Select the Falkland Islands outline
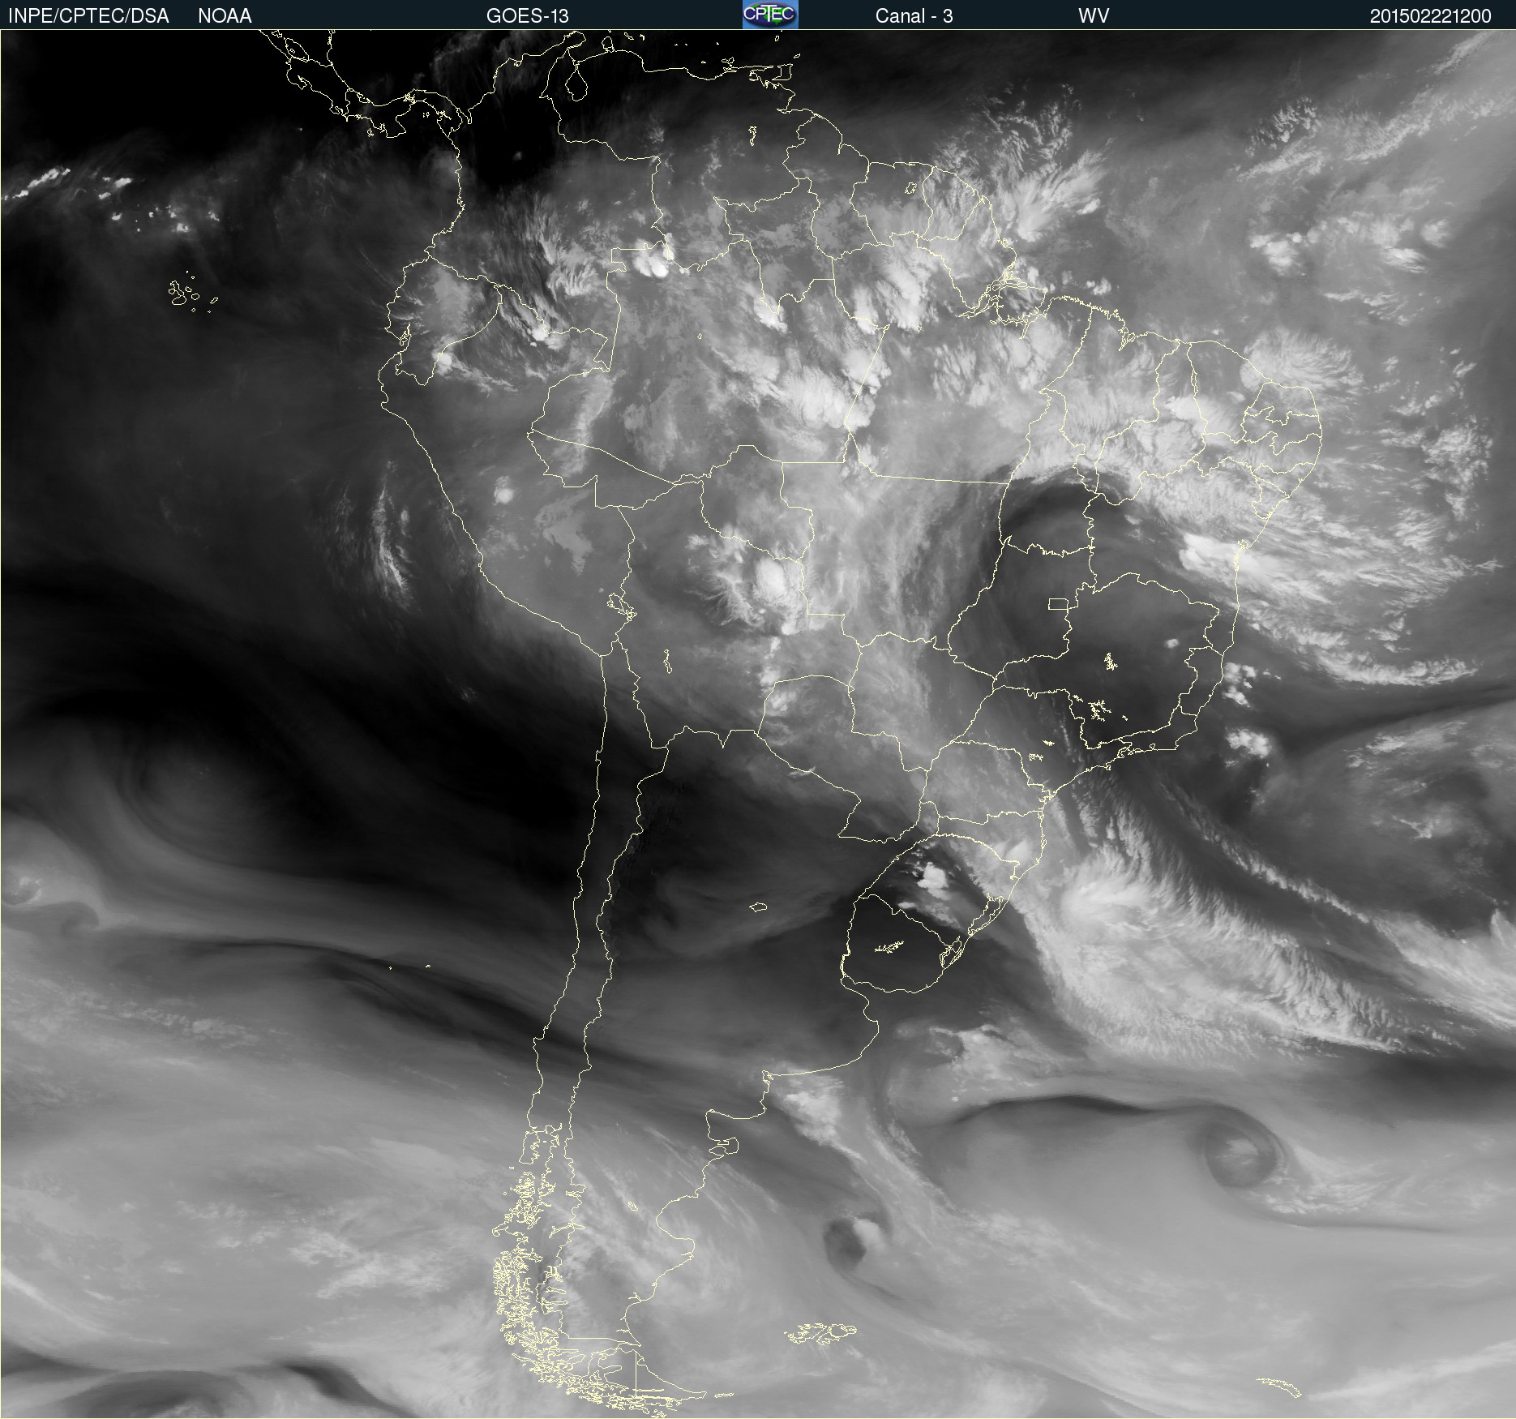1516x1419 pixels. click(820, 1333)
